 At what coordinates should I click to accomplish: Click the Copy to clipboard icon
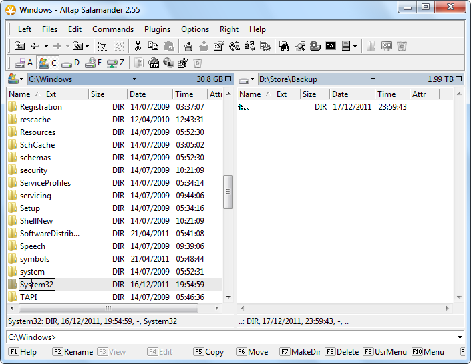click(153, 46)
